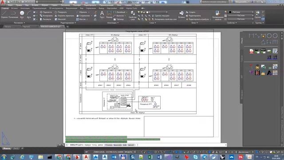This screenshot has height=160, width=284.
Task: Choose the Растянуть stretch command
Action: (45, 19)
